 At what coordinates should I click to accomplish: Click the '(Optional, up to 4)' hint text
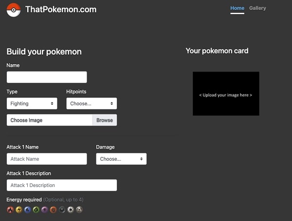pos(63,200)
